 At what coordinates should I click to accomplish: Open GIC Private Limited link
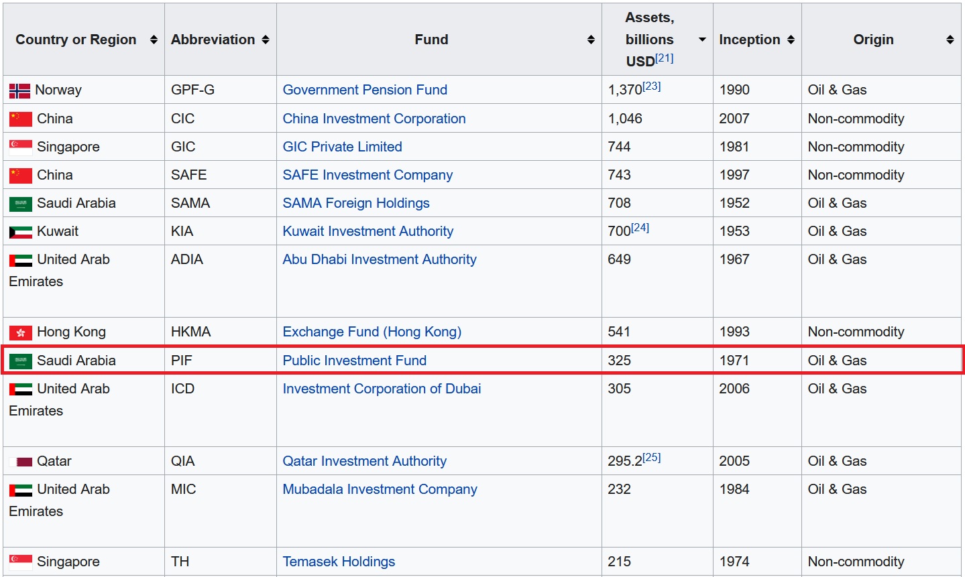[342, 147]
